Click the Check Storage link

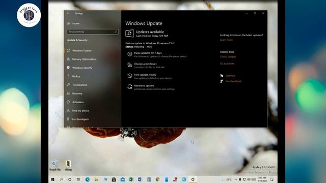pos(228,56)
